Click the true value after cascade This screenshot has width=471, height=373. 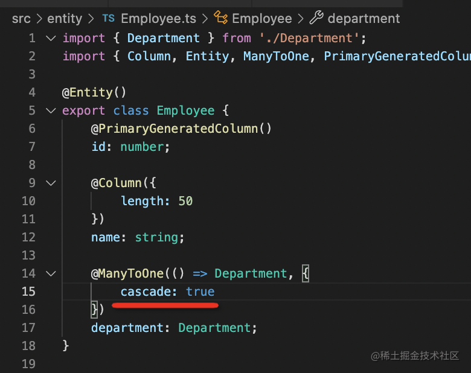pos(200,292)
